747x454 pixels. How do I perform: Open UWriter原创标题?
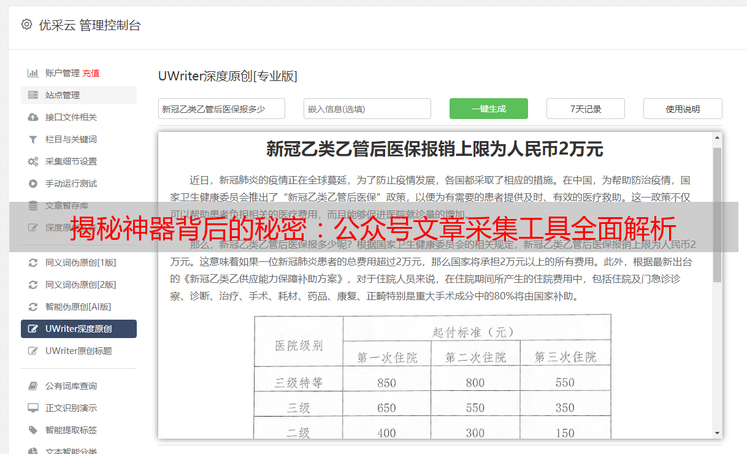pos(79,351)
